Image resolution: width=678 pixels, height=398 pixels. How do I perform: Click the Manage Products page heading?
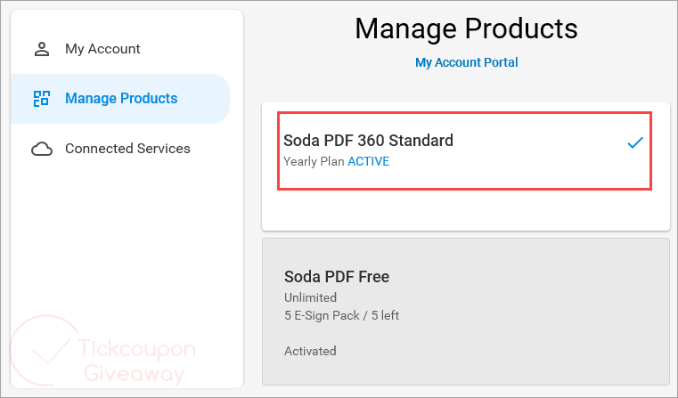[466, 29]
